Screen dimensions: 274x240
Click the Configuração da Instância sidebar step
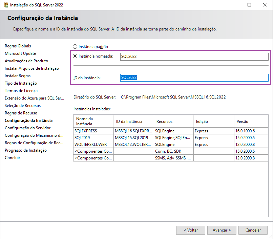click(28, 121)
